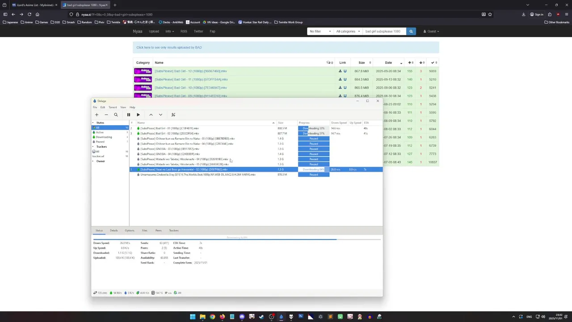Switch to Options tab in Deluge
This screenshot has height=322, width=572.
point(129,231)
